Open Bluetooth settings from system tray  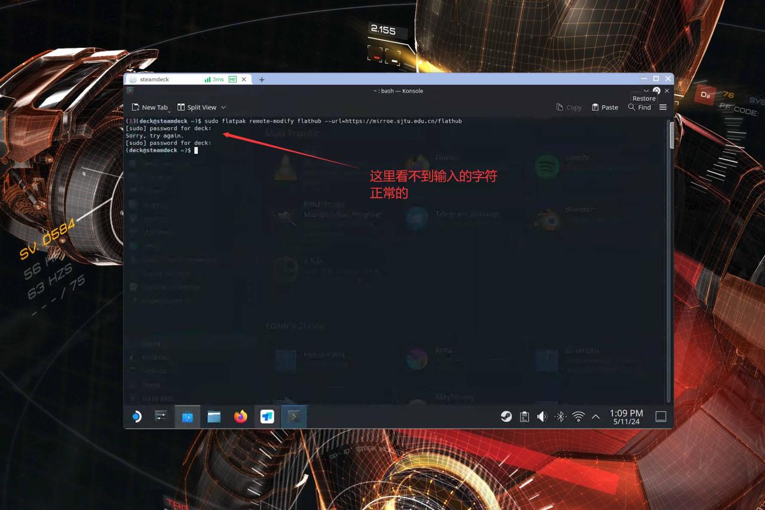[561, 416]
